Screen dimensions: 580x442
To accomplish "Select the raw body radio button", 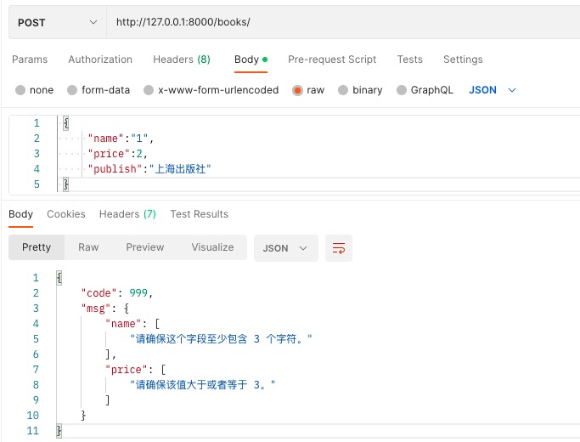I will pos(297,90).
